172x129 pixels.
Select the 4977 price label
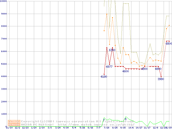pyautogui.click(x=109, y=67)
